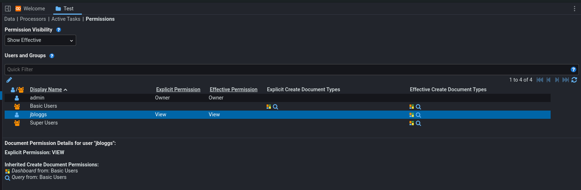Viewport: 581px width, 190px height.
Task: Open the Show Effective dropdown
Action: pyautogui.click(x=40, y=40)
